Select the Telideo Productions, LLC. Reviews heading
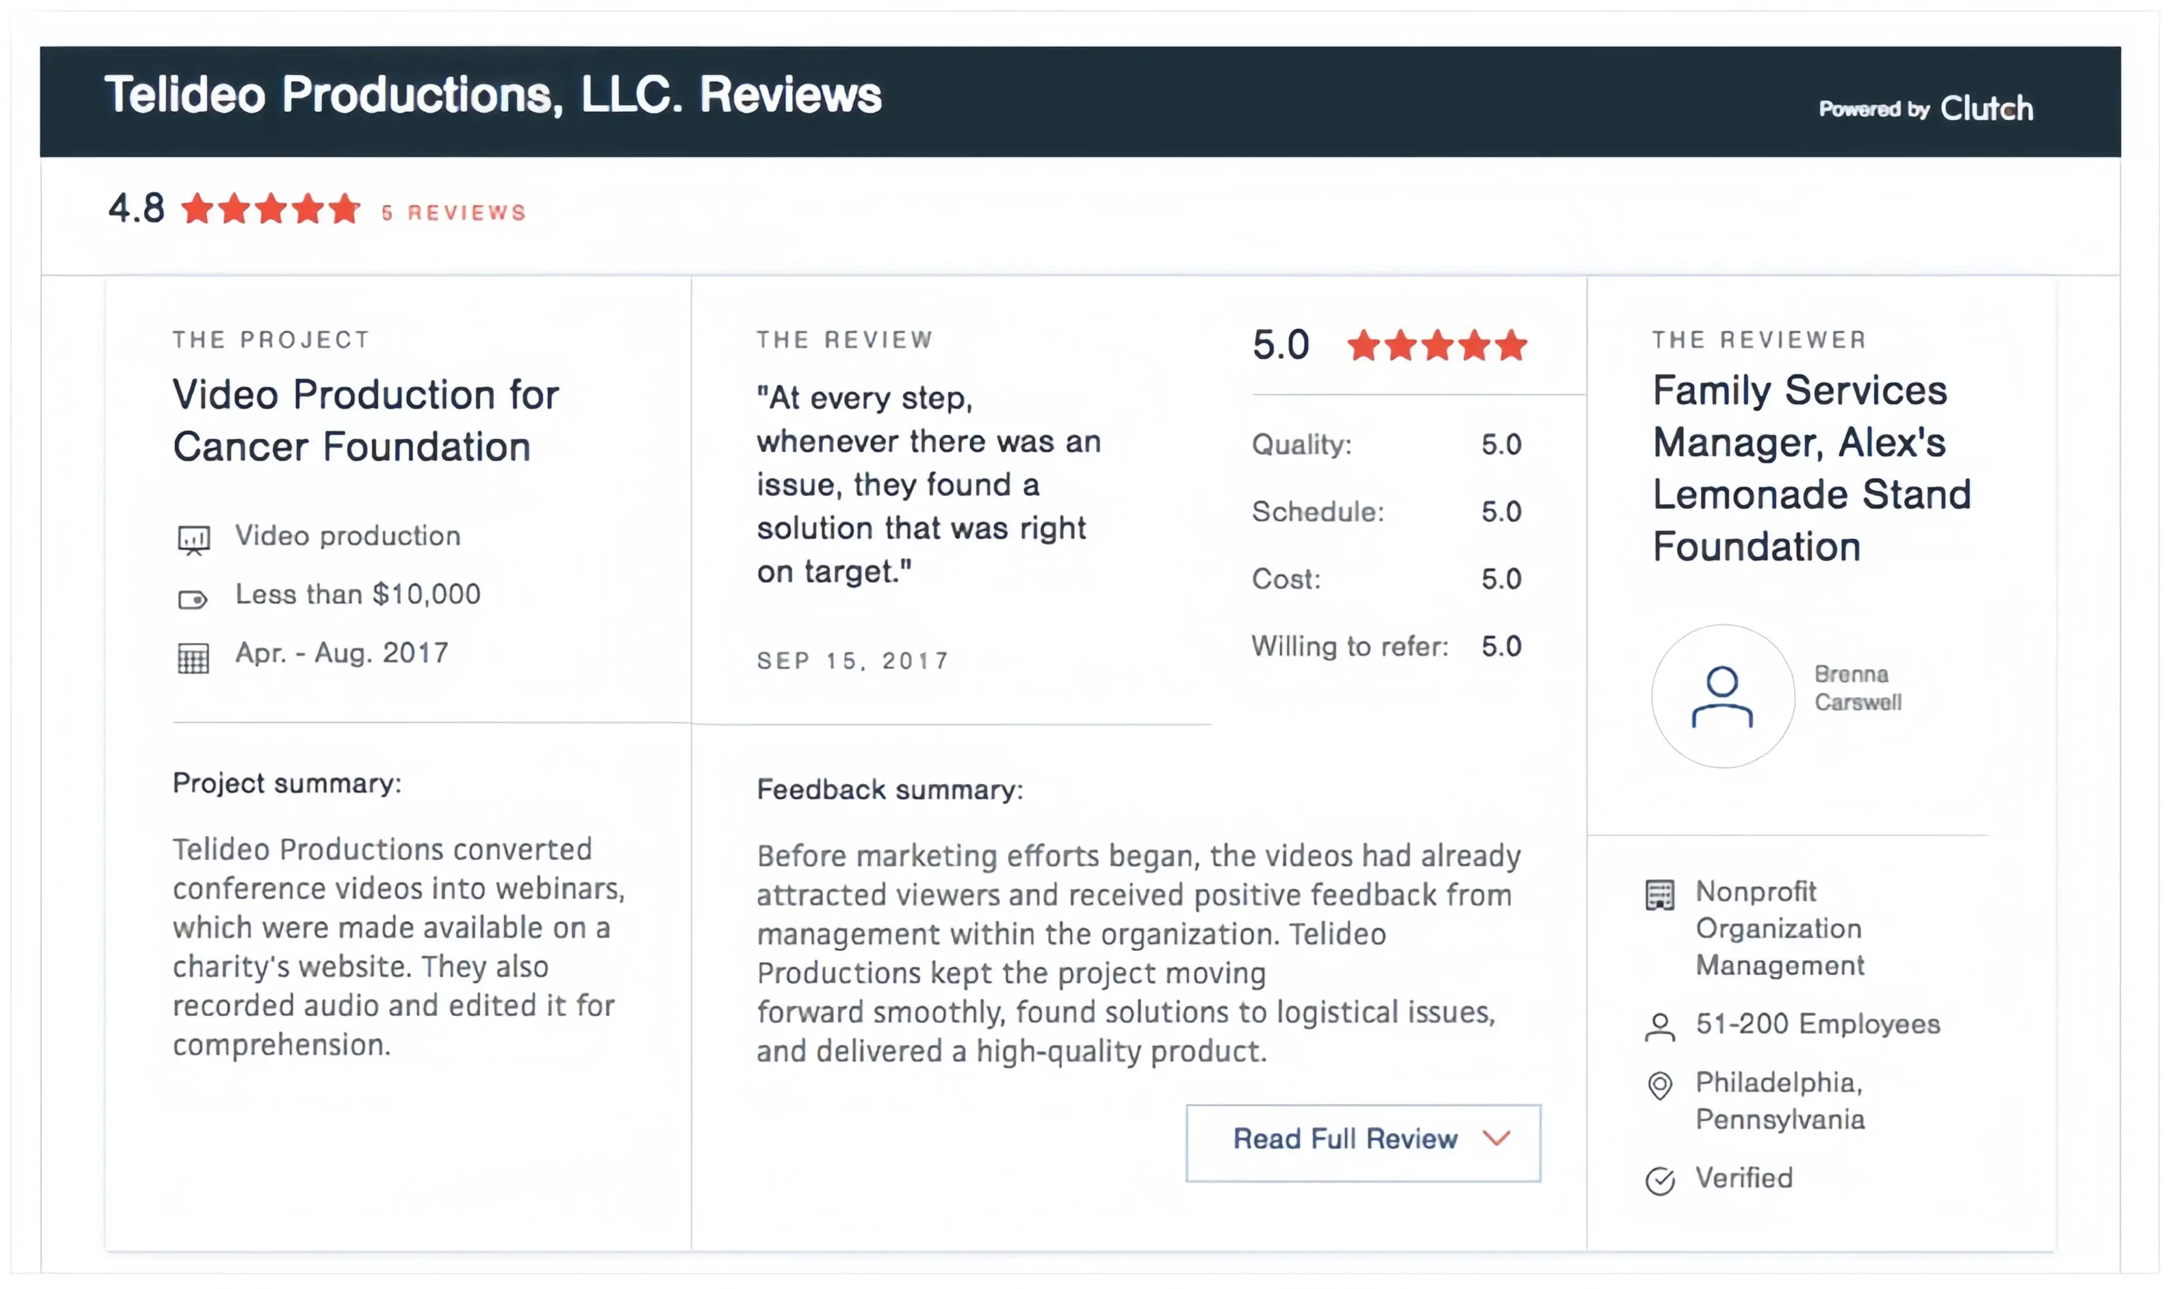2175x1289 pixels. [492, 94]
